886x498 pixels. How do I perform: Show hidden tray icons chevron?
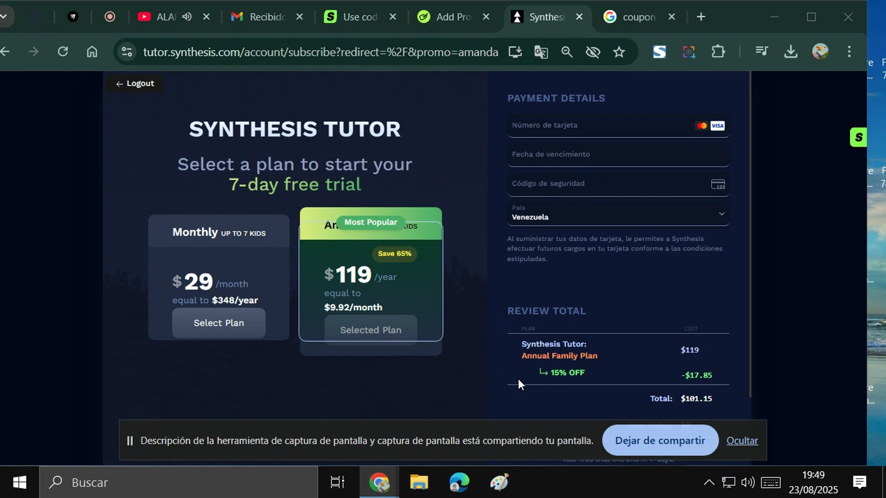[708, 483]
